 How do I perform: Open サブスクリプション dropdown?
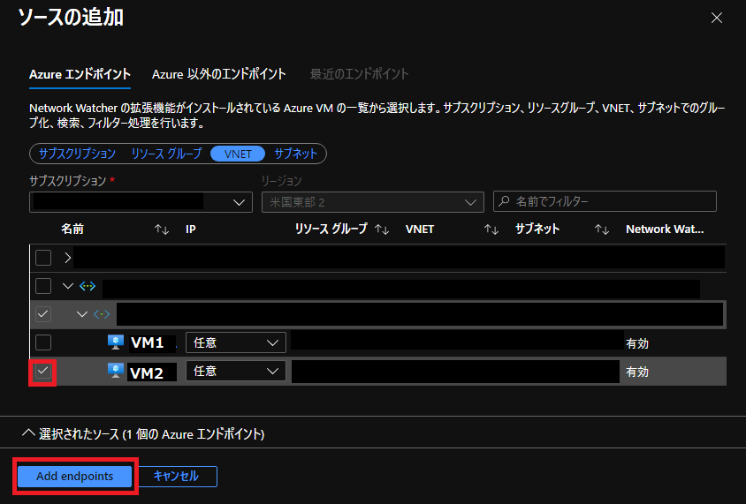[x=141, y=202]
